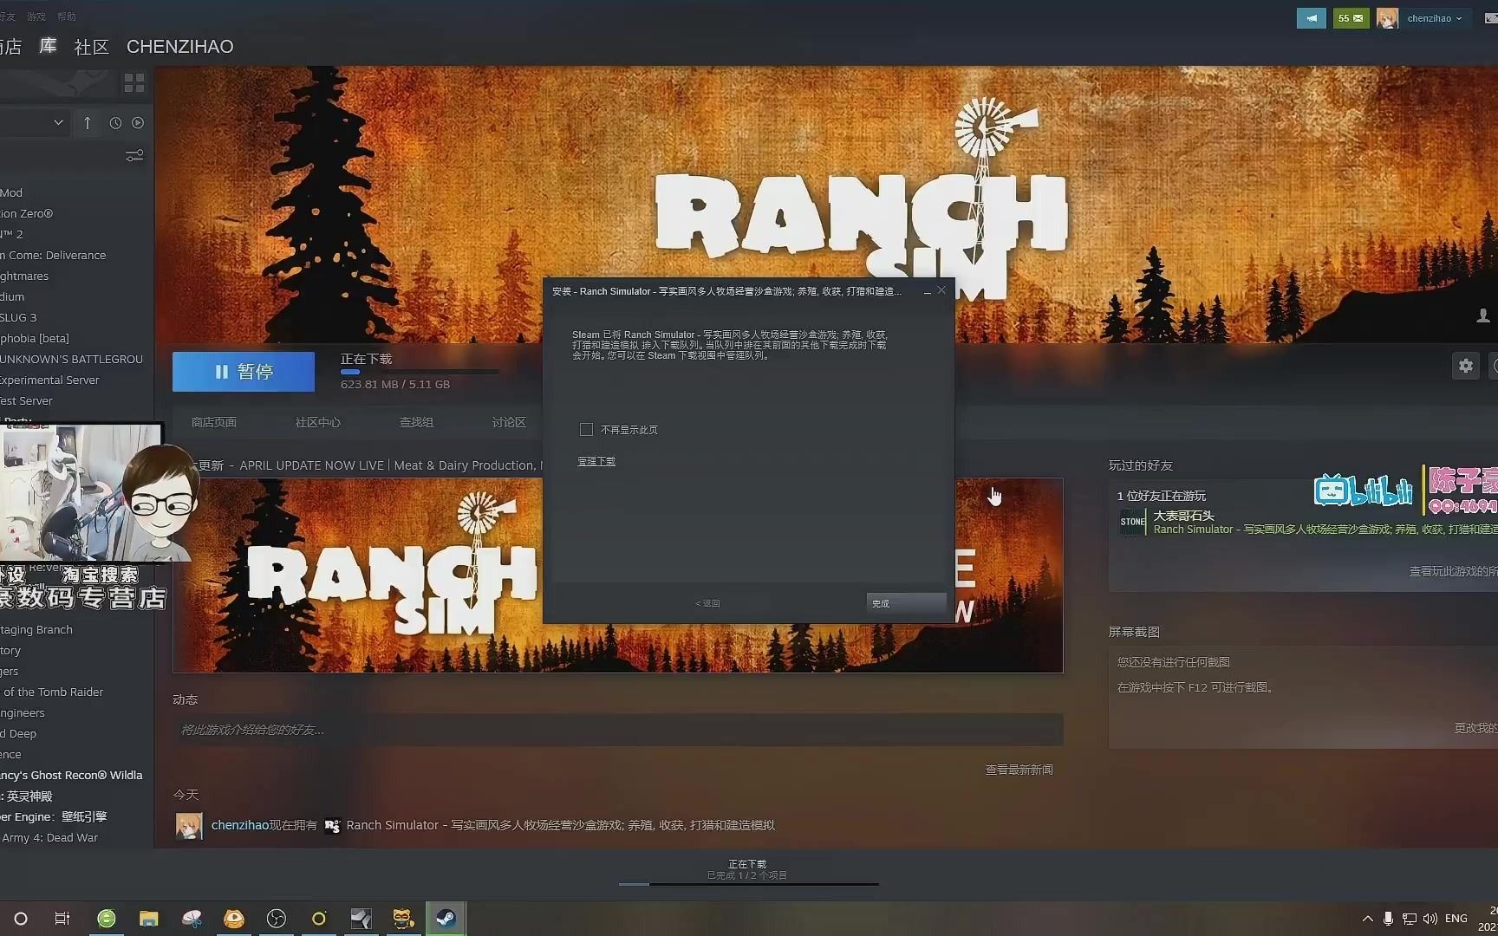Screen dimensions: 1498x936
Task: Select SLUG 3 in library list
Action: [18, 318]
